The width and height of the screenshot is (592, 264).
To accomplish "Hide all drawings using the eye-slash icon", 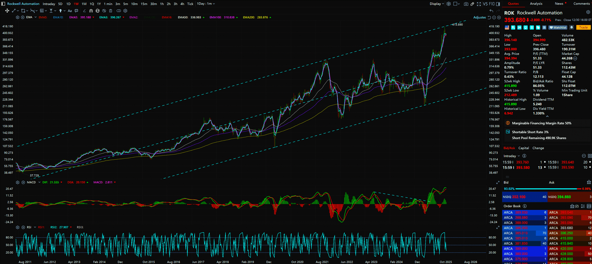I will click(x=104, y=11).
